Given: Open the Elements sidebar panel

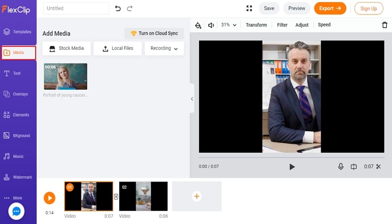Looking at the screenshot, I should [16, 115].
